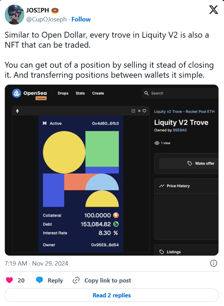Screen dimensions: 224x306
Task: Open the Stats menu item
Action: 80,93
